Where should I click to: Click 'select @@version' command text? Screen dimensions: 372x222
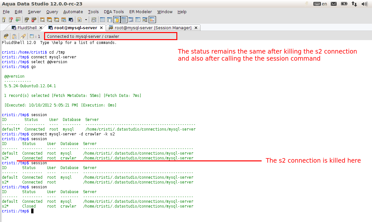tap(49, 62)
